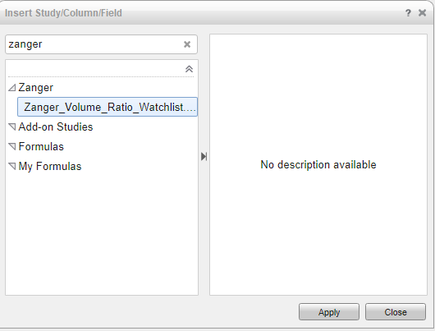
Task: Click the No description available text
Action: coord(318,164)
